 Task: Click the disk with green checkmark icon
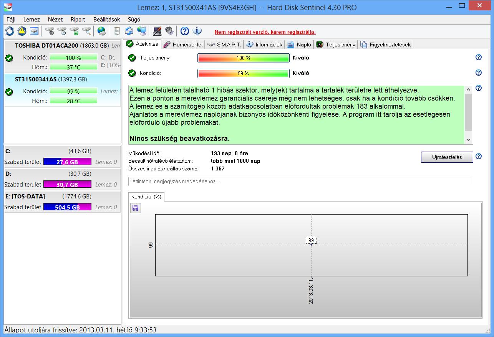click(x=74, y=31)
